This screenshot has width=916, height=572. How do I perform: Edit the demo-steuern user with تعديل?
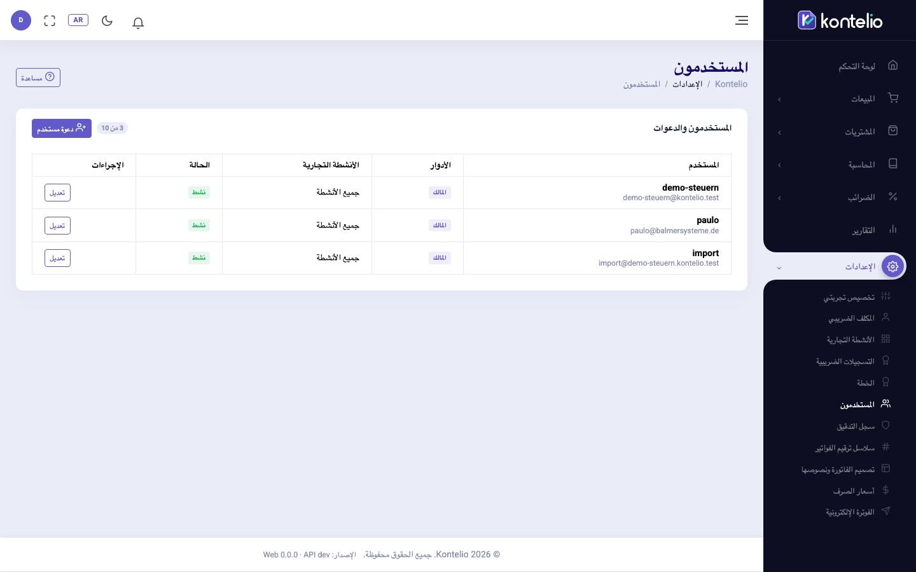(x=57, y=193)
